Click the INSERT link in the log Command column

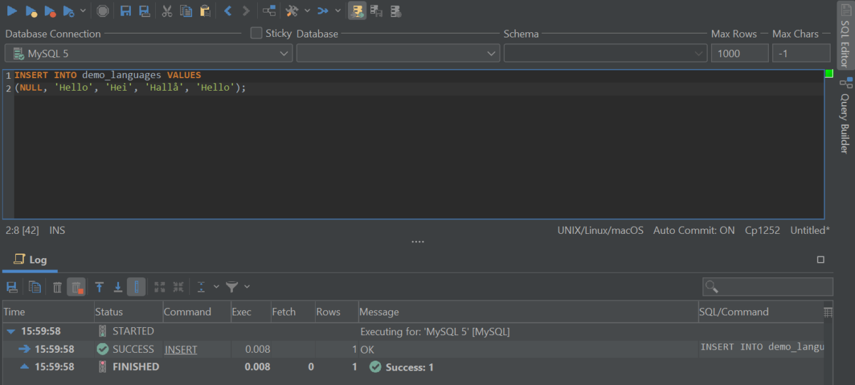click(180, 349)
